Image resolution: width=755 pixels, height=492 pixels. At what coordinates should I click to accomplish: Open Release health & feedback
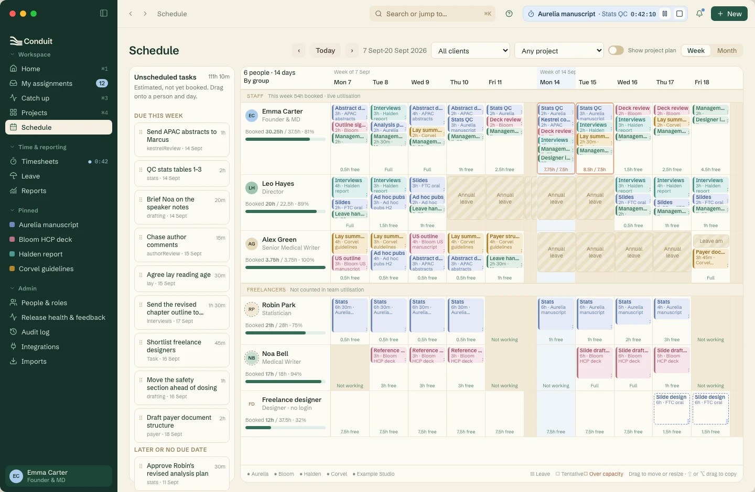pos(59,317)
